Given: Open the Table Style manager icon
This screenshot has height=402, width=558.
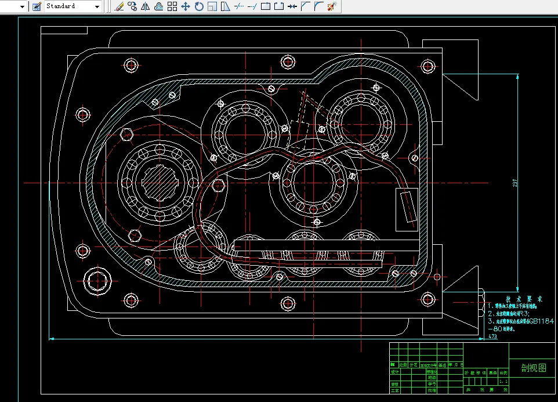Looking at the screenshot, I should tap(36, 6).
